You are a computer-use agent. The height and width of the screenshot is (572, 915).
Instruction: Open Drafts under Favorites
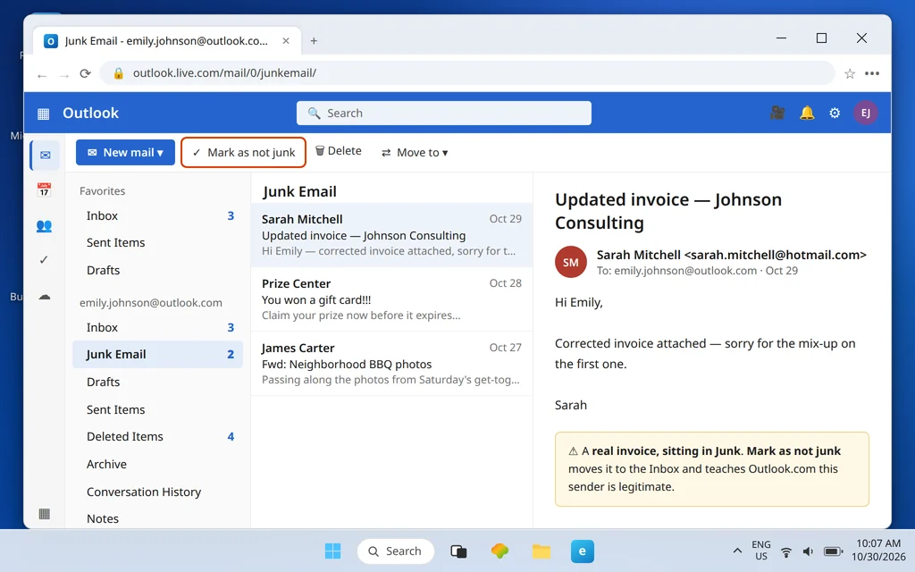click(157, 270)
